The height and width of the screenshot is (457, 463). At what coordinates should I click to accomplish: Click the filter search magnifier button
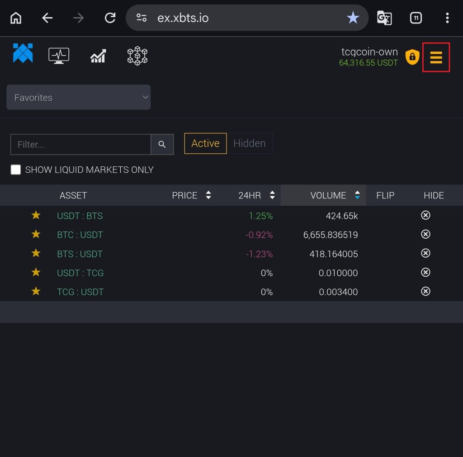pos(162,145)
